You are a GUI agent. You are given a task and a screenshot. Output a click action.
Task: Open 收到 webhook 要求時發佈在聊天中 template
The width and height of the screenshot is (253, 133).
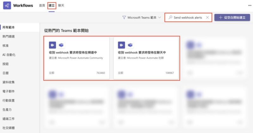(146, 58)
